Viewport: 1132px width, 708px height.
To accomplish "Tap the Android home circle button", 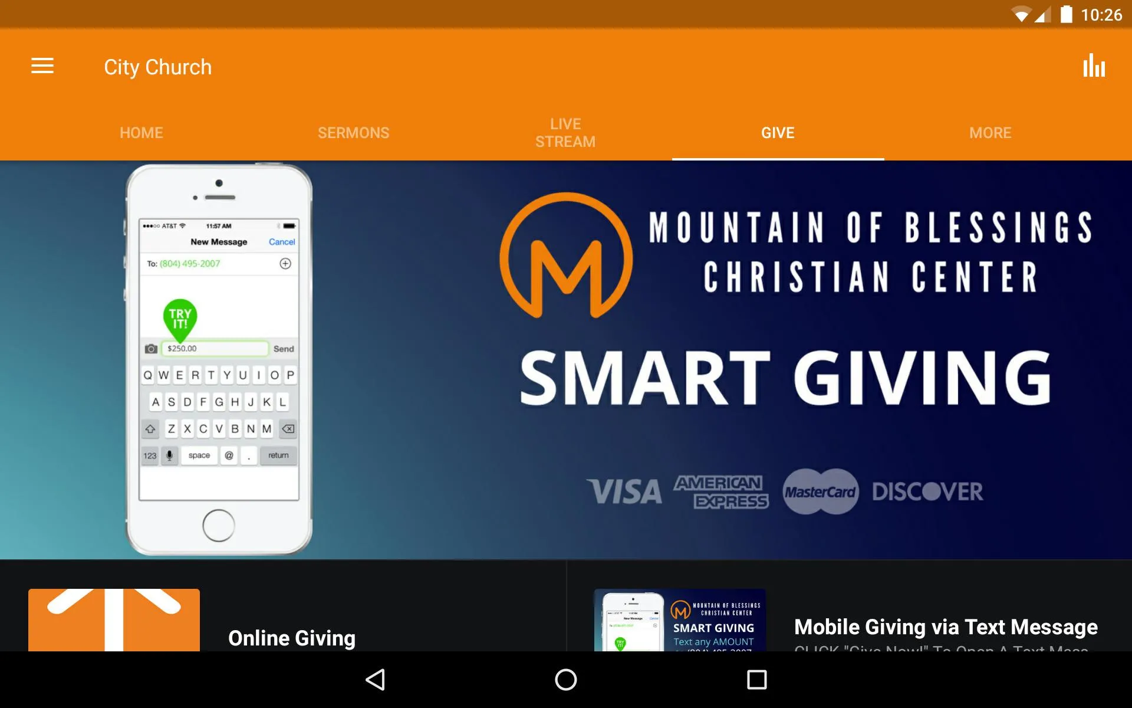I will (565, 678).
